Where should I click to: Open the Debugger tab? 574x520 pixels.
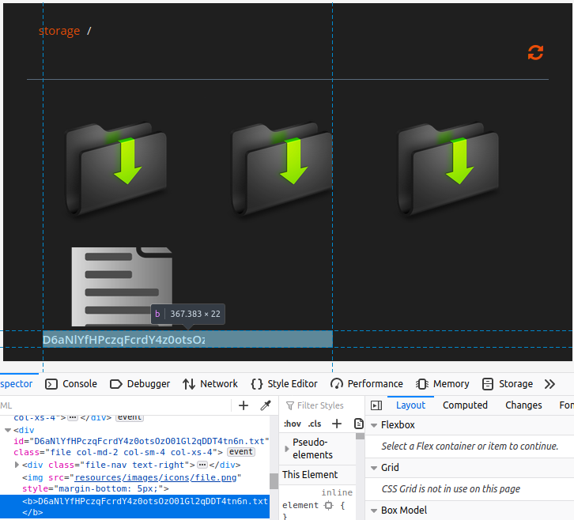pos(140,384)
